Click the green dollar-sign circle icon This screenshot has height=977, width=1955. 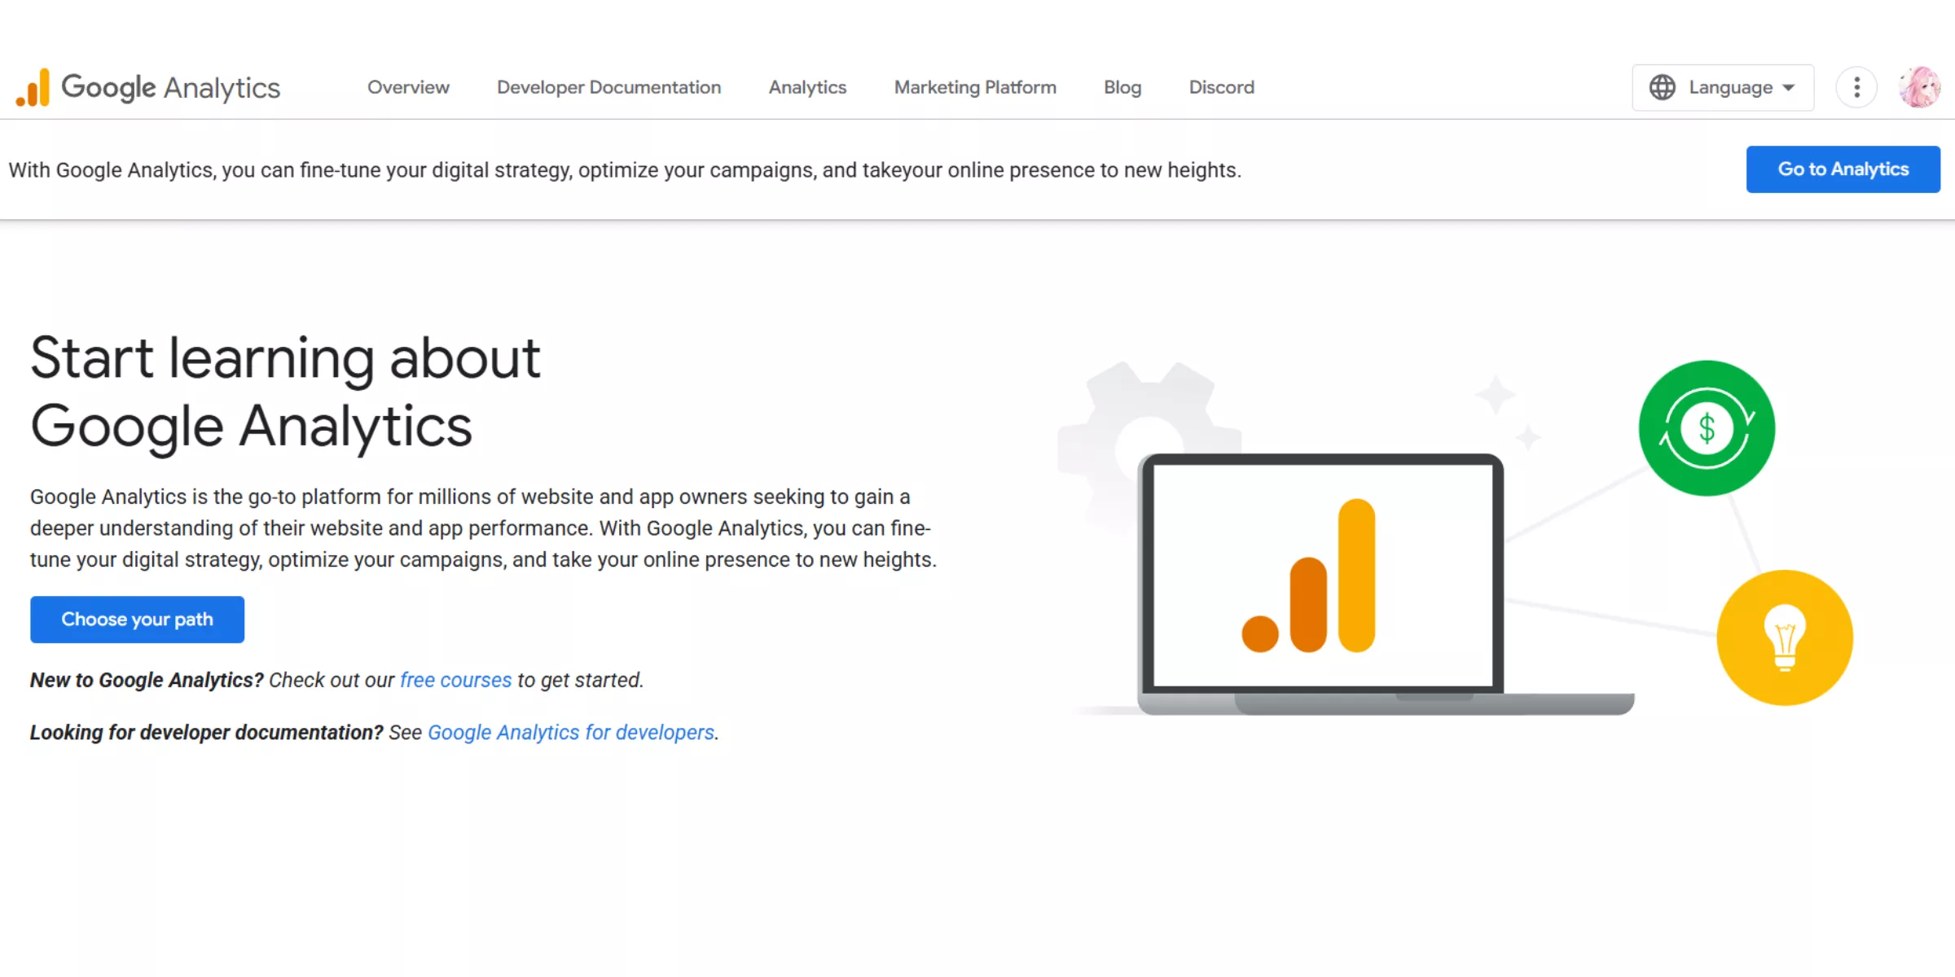click(x=1707, y=428)
